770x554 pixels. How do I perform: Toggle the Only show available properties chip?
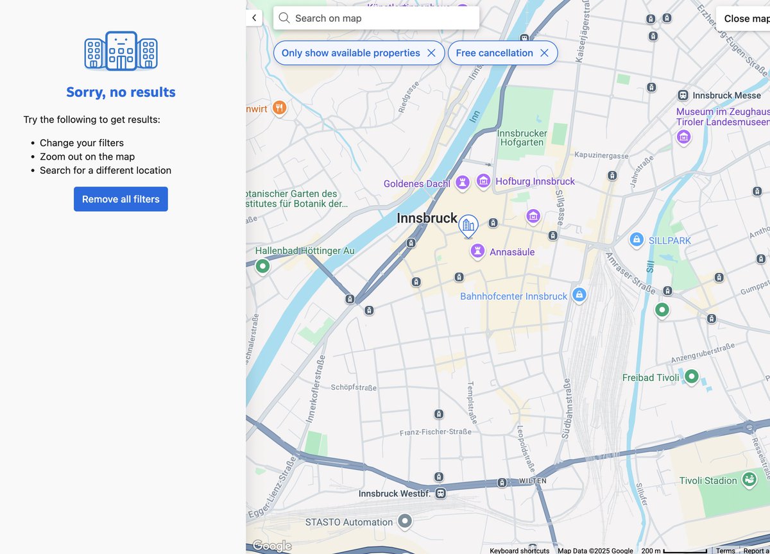tap(351, 53)
